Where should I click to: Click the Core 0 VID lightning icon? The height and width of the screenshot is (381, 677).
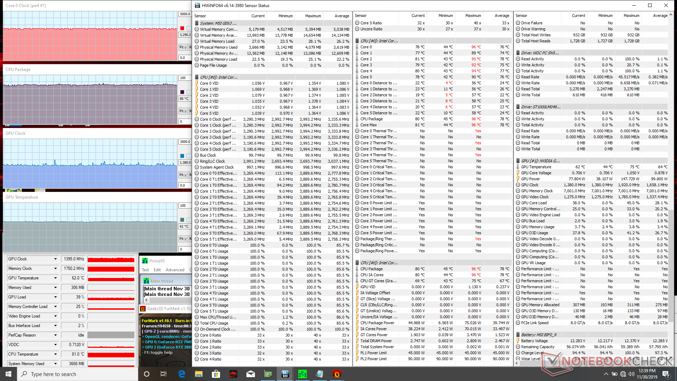197,83
